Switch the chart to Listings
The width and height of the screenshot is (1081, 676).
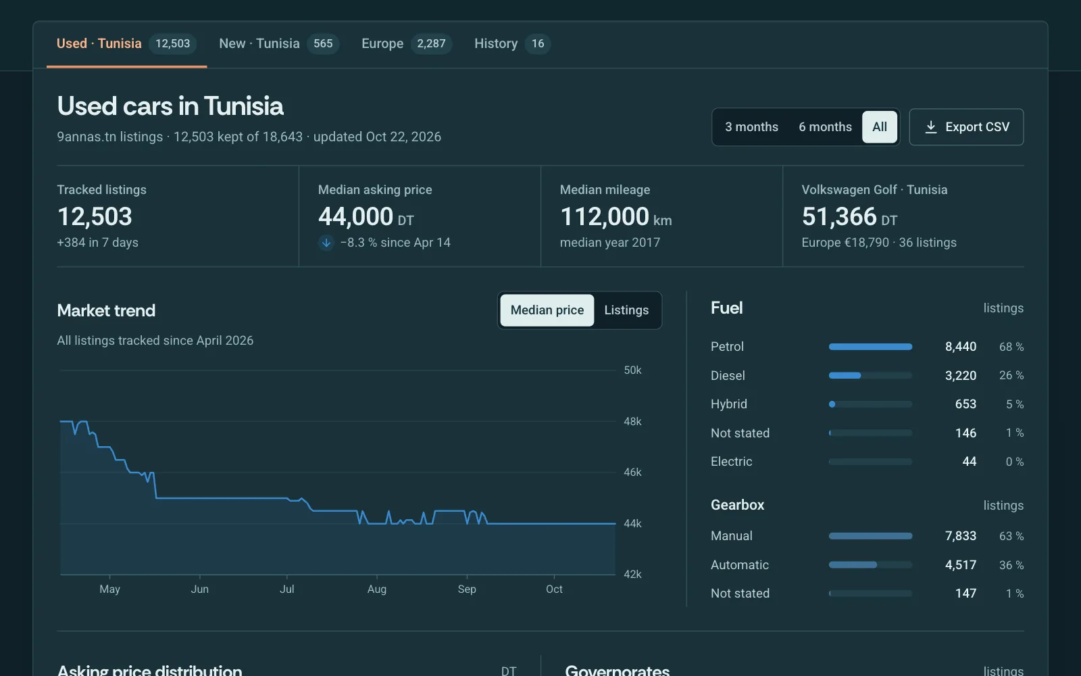pyautogui.click(x=626, y=310)
